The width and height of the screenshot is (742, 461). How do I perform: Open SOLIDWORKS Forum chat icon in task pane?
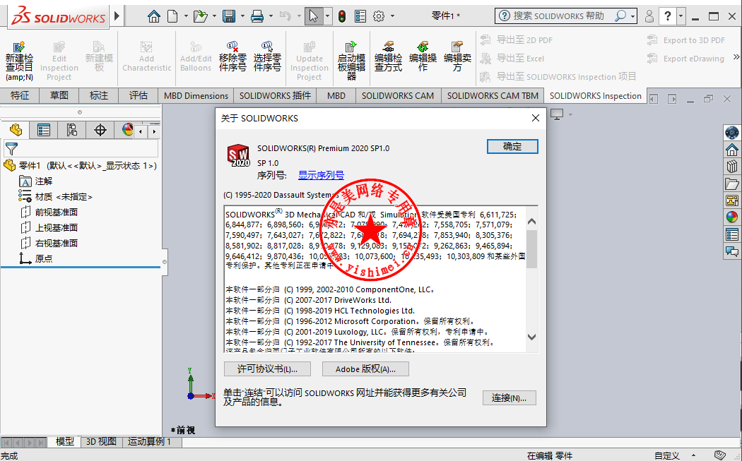[731, 251]
